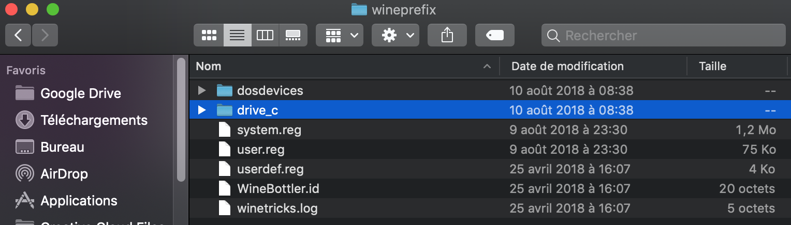Go back with the left arrow

[x=18, y=35]
